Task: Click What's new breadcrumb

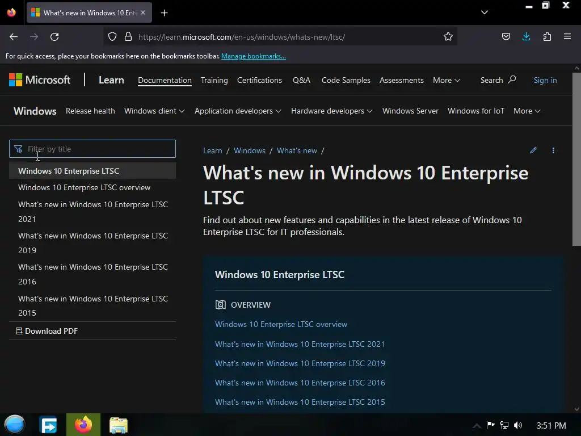Action: (297, 150)
